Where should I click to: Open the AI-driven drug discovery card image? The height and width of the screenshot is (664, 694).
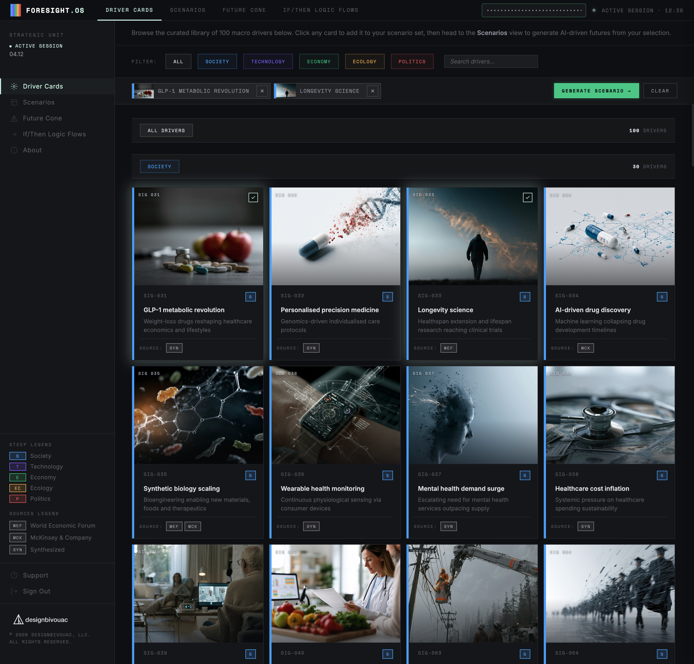[x=610, y=236]
